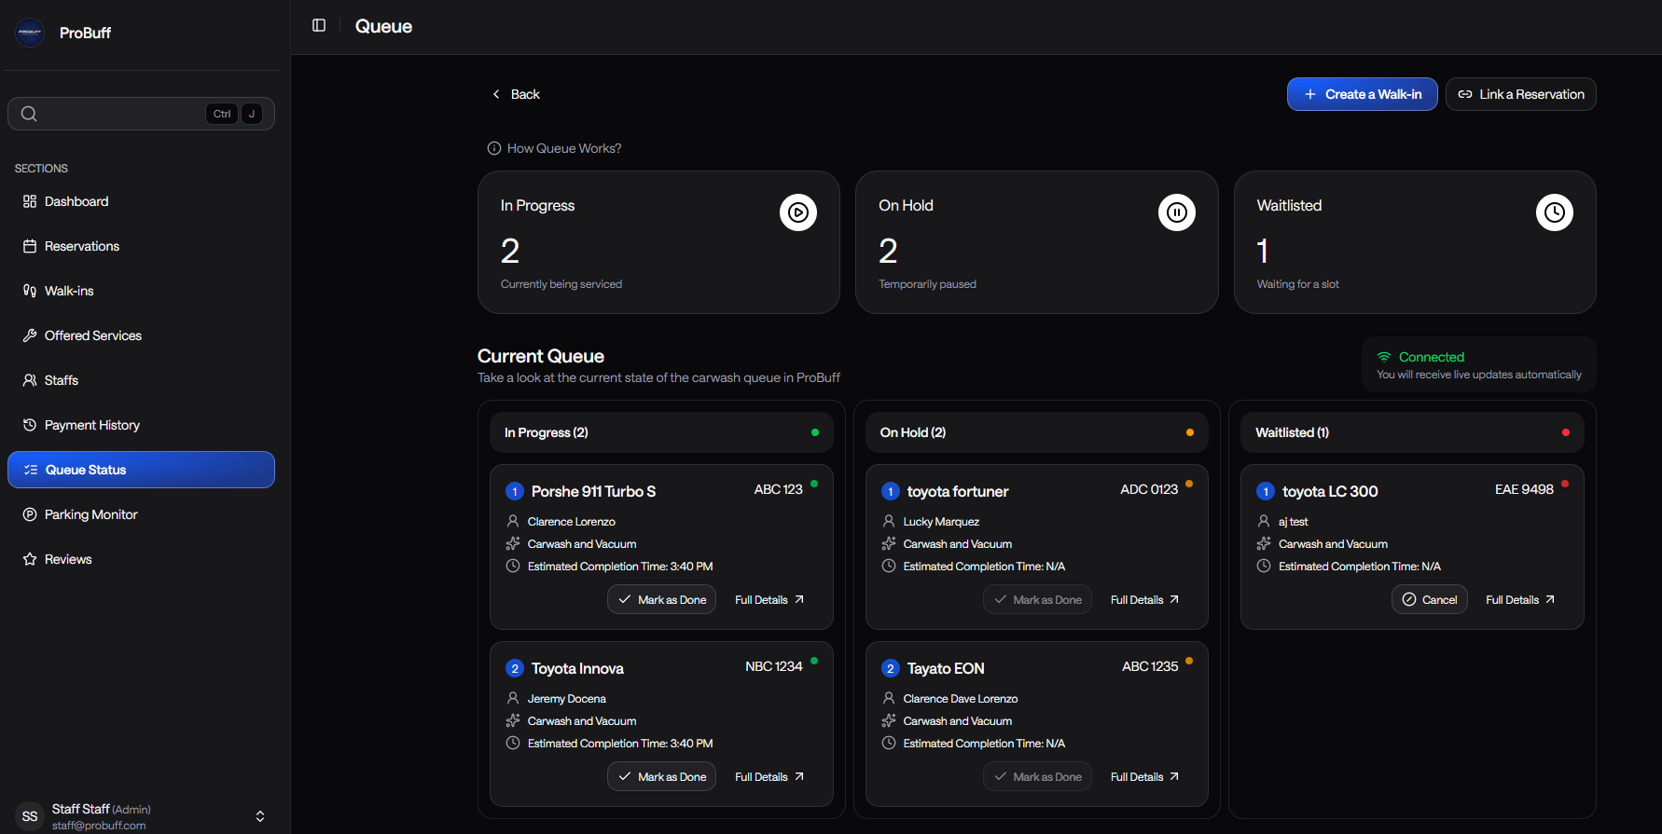Image resolution: width=1662 pixels, height=834 pixels.
Task: Click queue number badge on Porshe 911 card
Action: (515, 491)
